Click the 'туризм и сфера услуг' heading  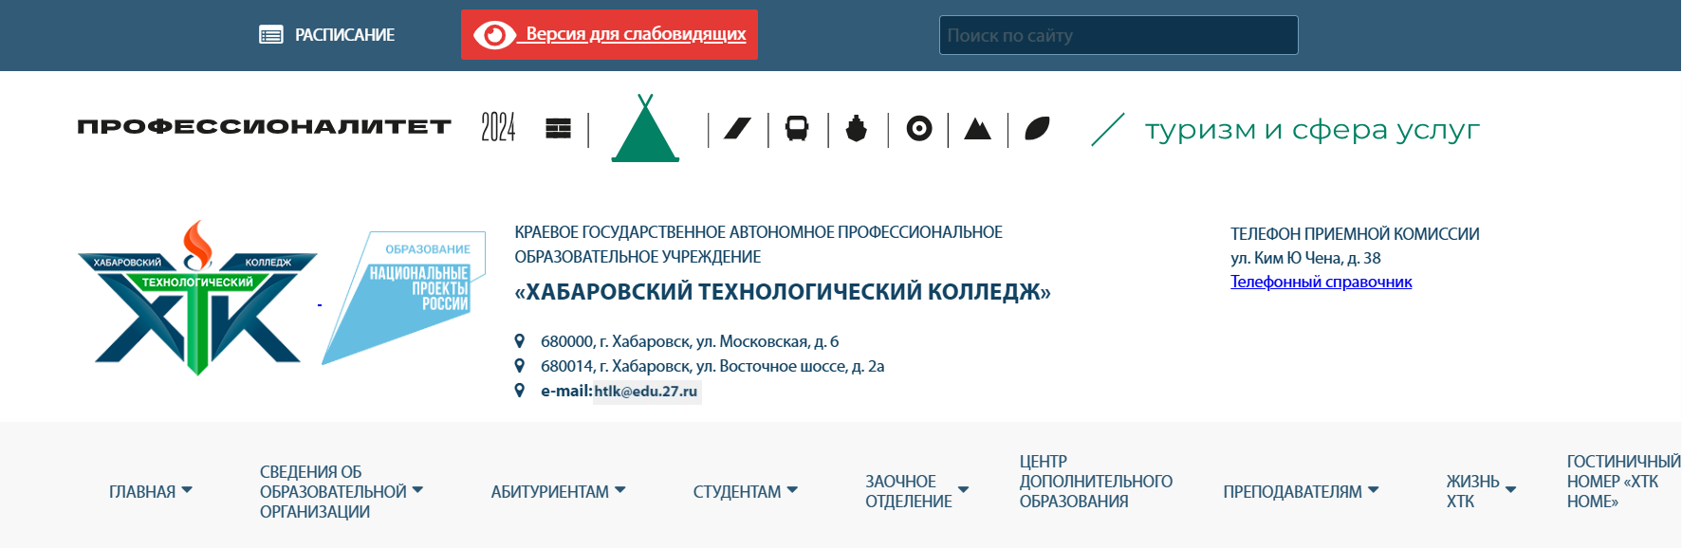(x=1312, y=129)
